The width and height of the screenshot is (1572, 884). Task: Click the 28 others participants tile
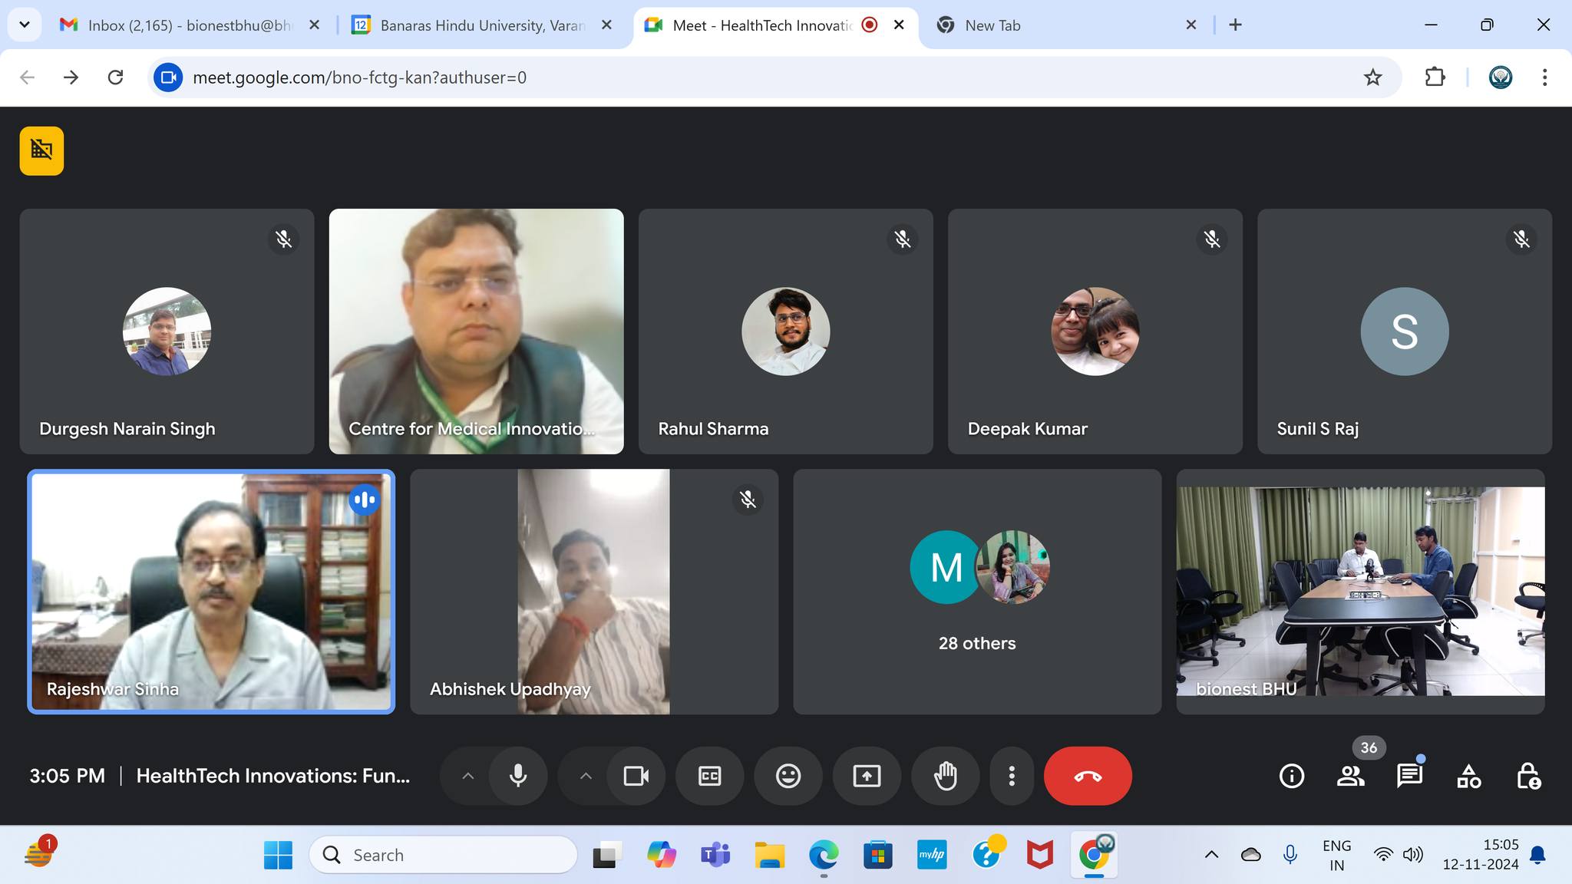click(976, 592)
